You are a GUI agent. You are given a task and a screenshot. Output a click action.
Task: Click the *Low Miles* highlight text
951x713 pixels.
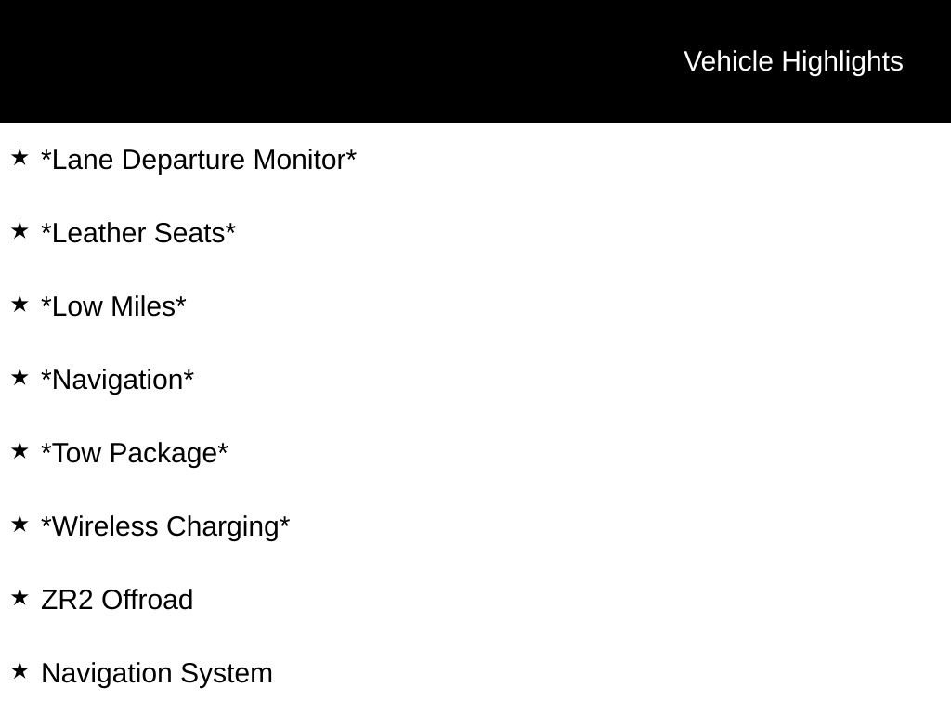112,306
